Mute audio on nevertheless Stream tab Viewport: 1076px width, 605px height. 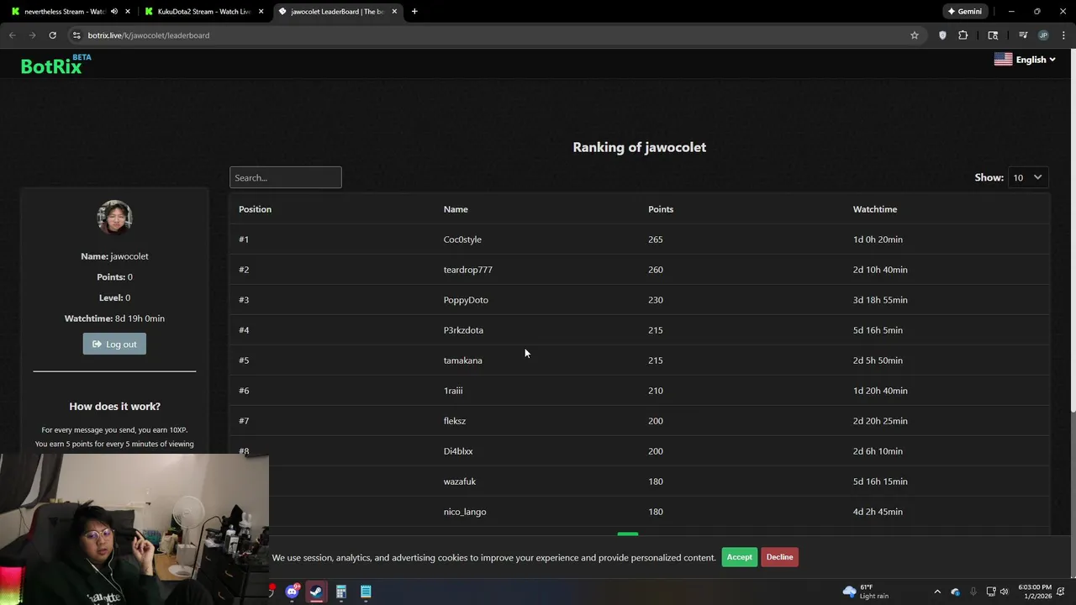[114, 12]
